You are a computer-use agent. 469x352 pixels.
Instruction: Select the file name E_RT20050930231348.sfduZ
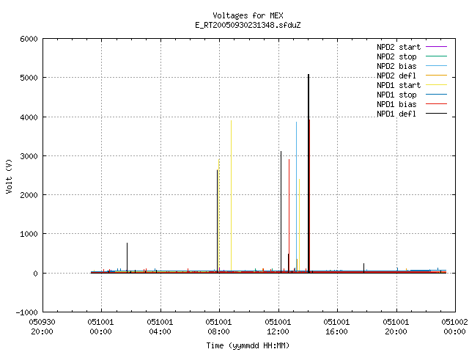point(248,25)
